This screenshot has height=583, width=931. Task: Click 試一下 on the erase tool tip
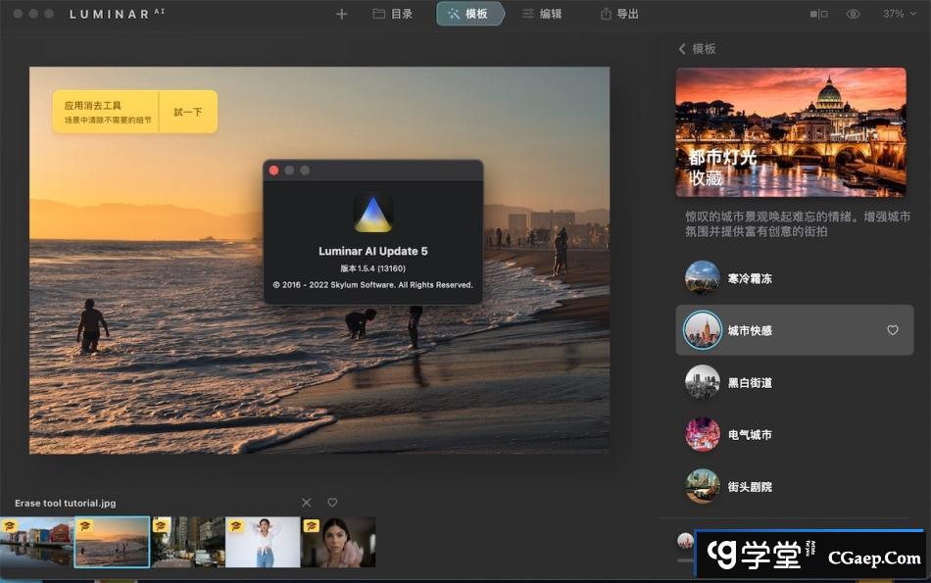pos(187,112)
